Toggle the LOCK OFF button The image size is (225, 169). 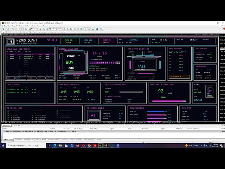[88, 41]
